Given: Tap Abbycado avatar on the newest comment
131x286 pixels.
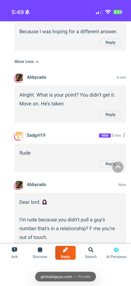Looking at the screenshot, I should click(19, 185).
